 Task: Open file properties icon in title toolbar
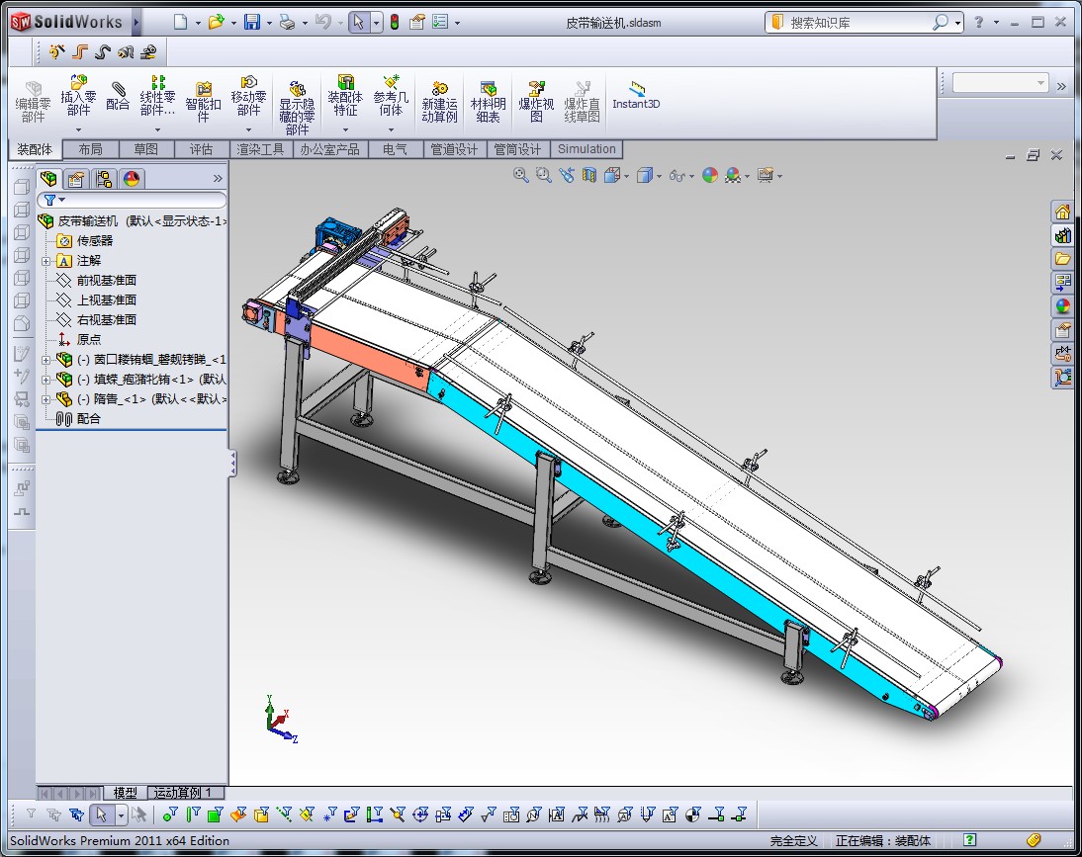[416, 22]
